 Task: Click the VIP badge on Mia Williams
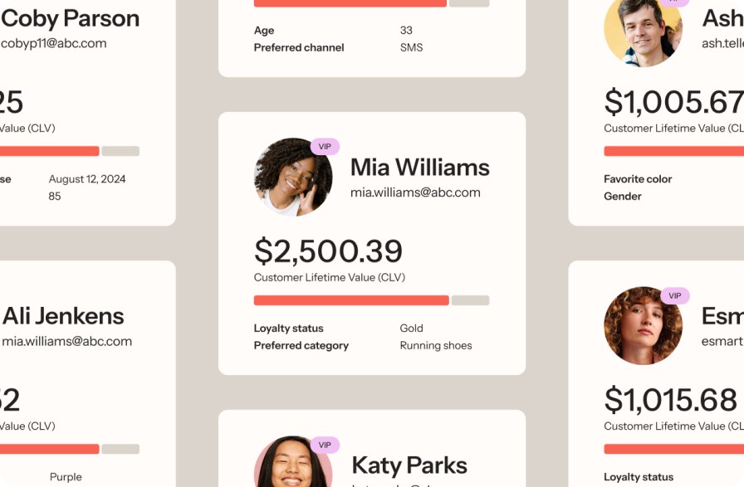pos(325,147)
